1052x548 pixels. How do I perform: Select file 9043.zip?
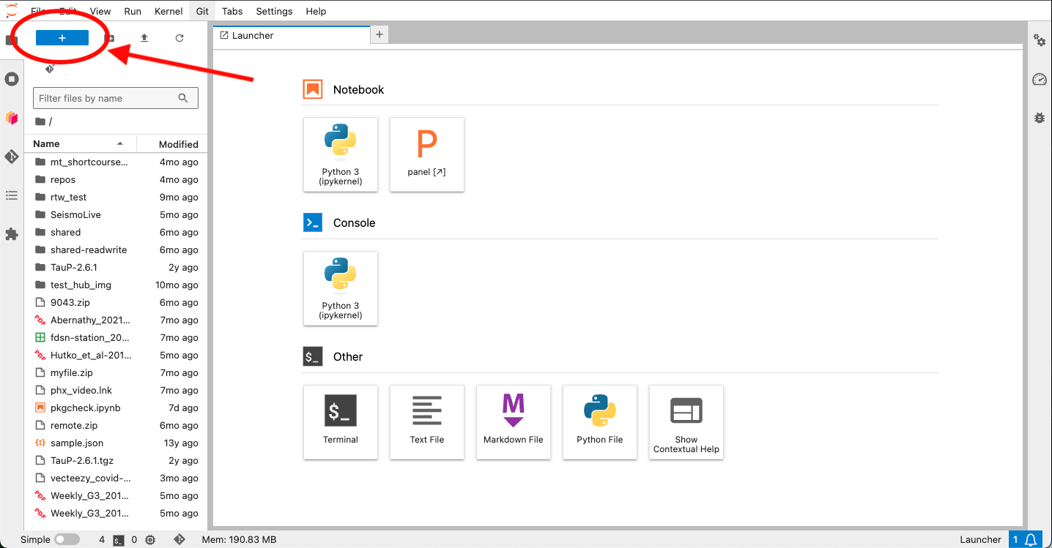pos(116,303)
